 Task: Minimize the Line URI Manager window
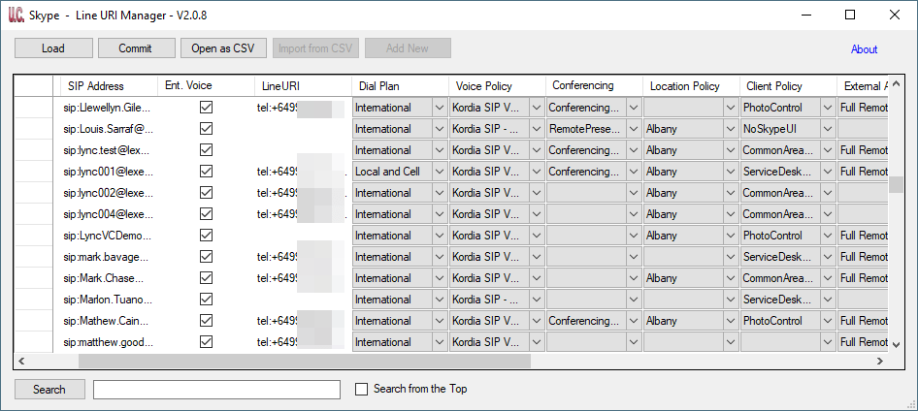click(805, 15)
